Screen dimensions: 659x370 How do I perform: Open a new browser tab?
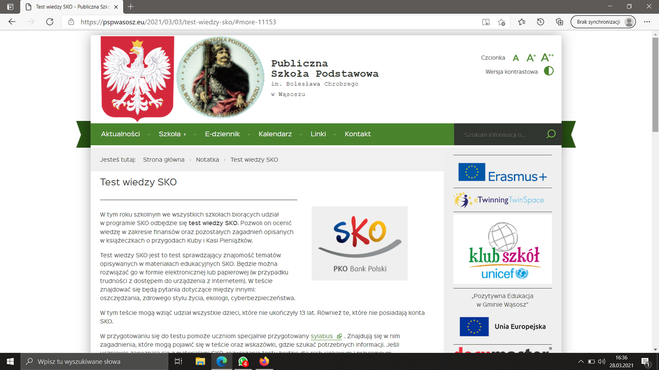[131, 7]
